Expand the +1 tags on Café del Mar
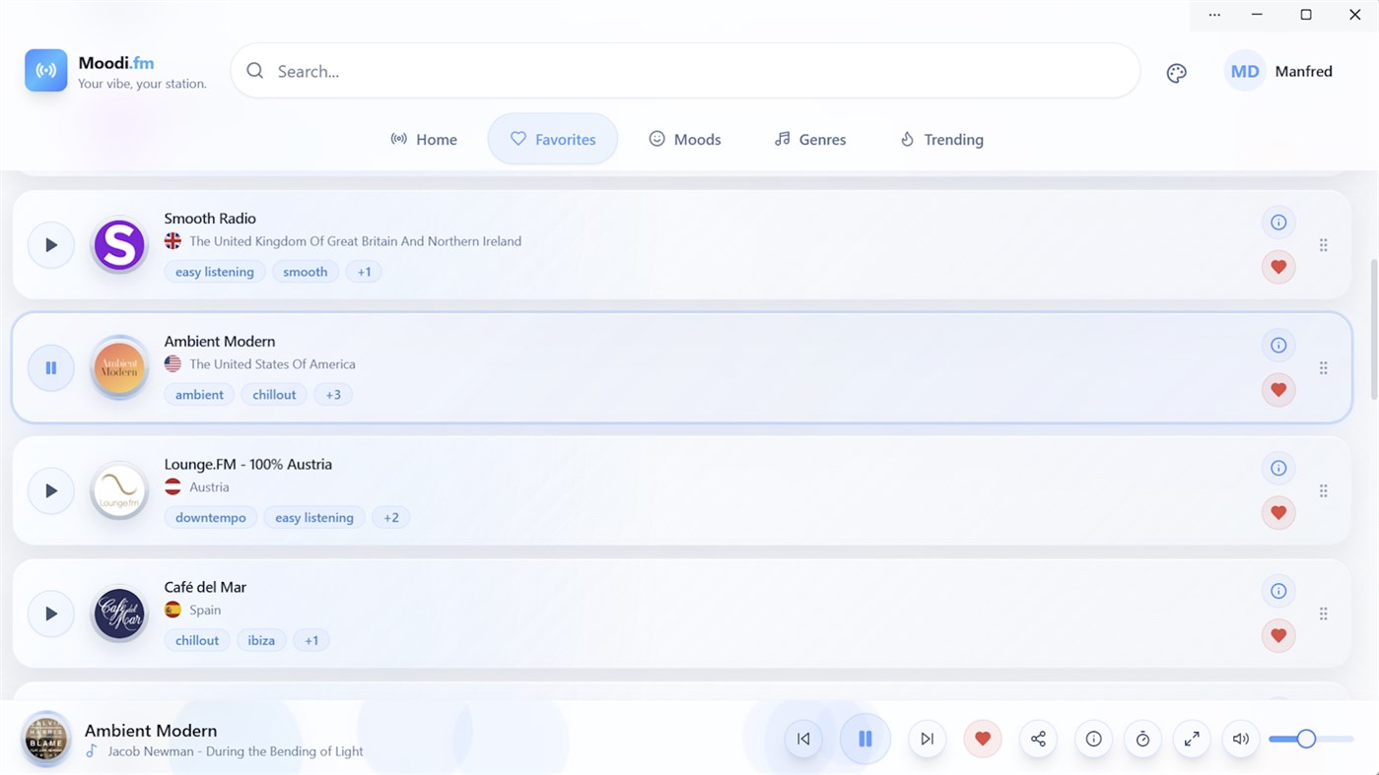 [x=311, y=641]
